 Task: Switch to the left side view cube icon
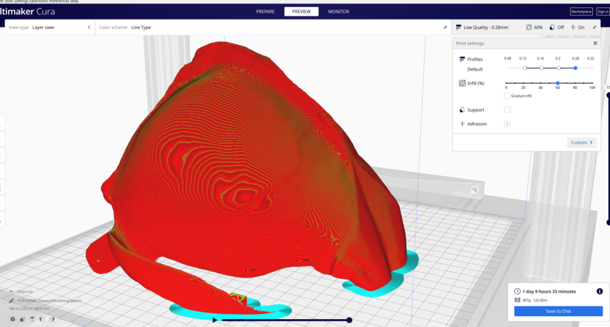click(x=42, y=319)
